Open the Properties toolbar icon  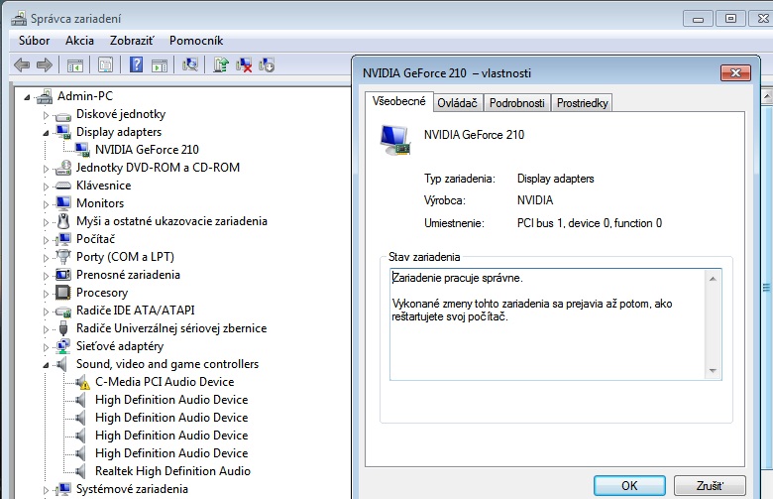click(105, 65)
